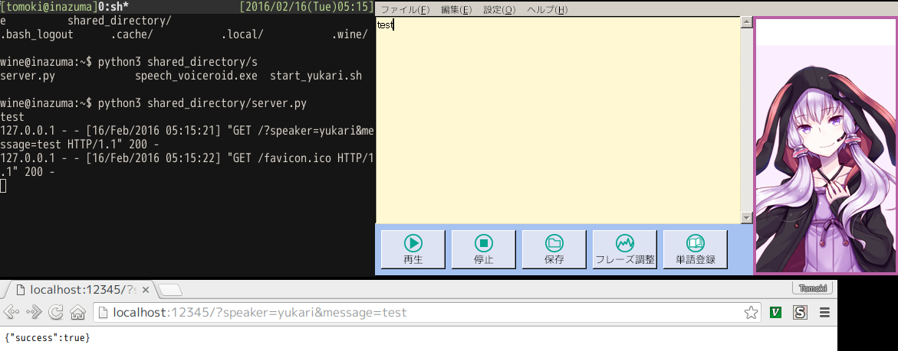
Task: Reload the localhost page
Action: click(55, 312)
